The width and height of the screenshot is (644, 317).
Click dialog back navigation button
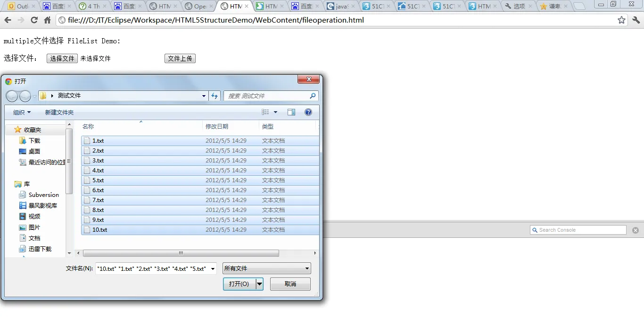[x=12, y=96]
